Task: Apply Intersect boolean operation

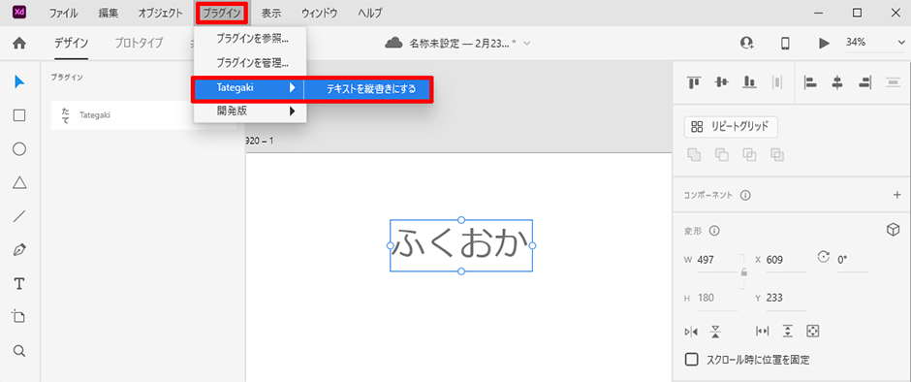Action: click(x=749, y=155)
